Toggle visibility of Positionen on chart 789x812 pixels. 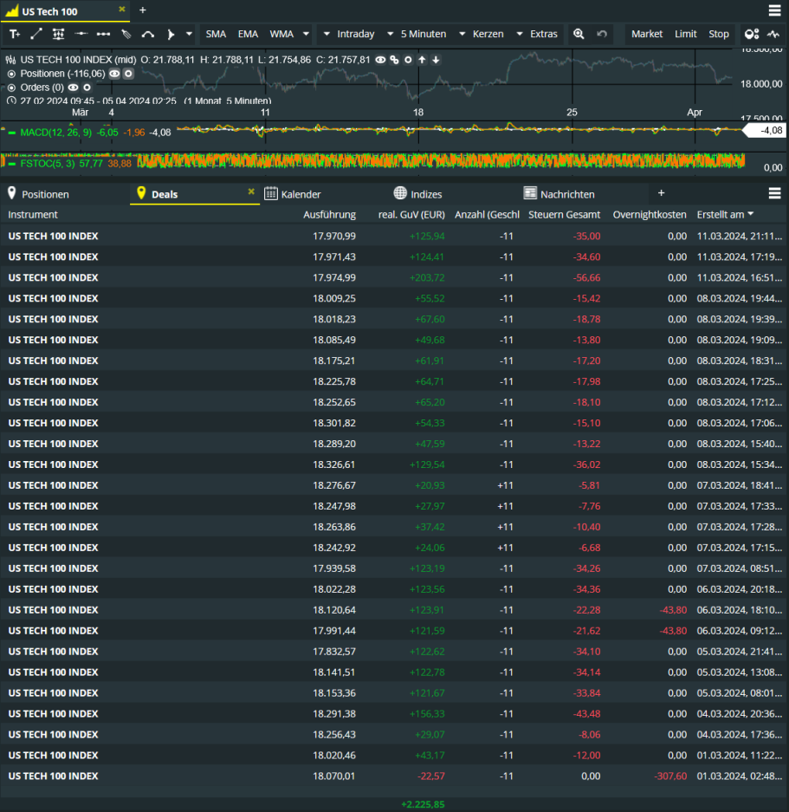tap(114, 74)
